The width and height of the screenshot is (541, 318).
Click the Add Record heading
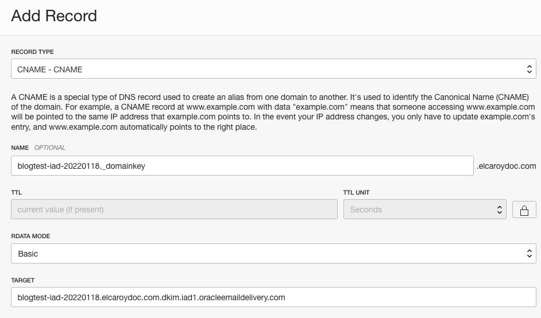[54, 16]
